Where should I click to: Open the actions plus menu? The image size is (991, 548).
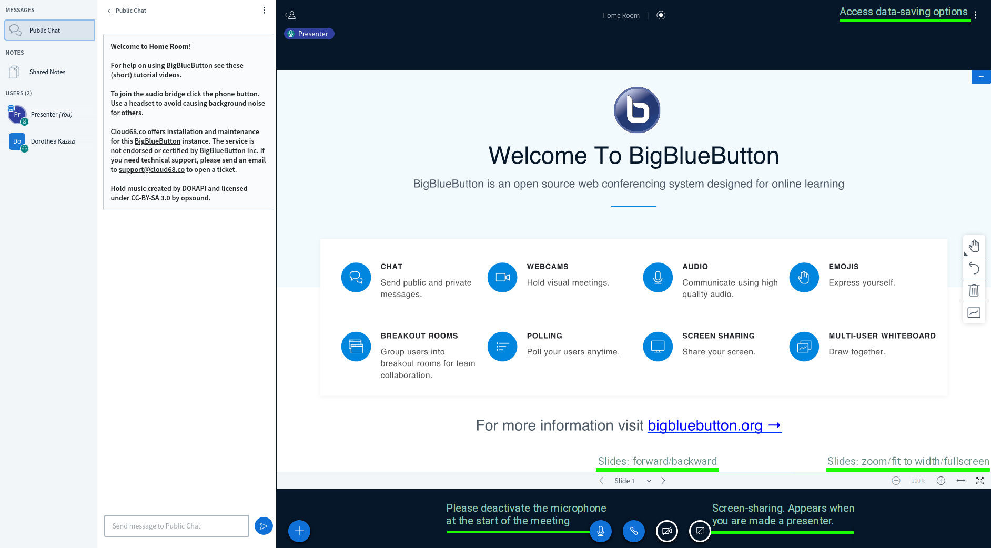299,531
